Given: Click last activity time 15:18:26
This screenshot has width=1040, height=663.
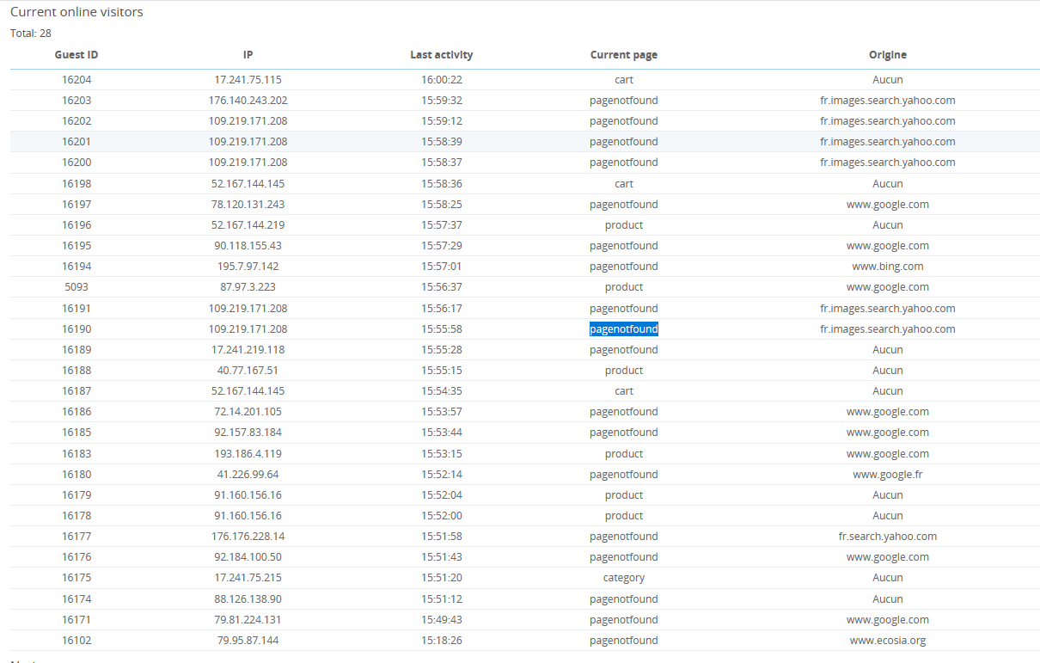Looking at the screenshot, I should [442, 641].
